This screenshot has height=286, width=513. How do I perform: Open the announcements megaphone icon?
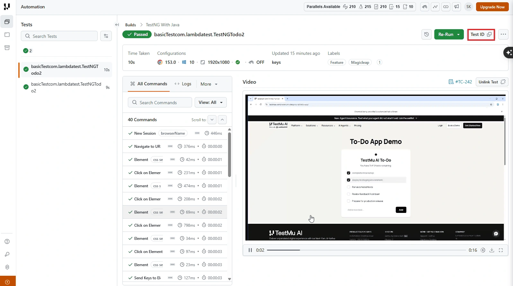pos(456,7)
